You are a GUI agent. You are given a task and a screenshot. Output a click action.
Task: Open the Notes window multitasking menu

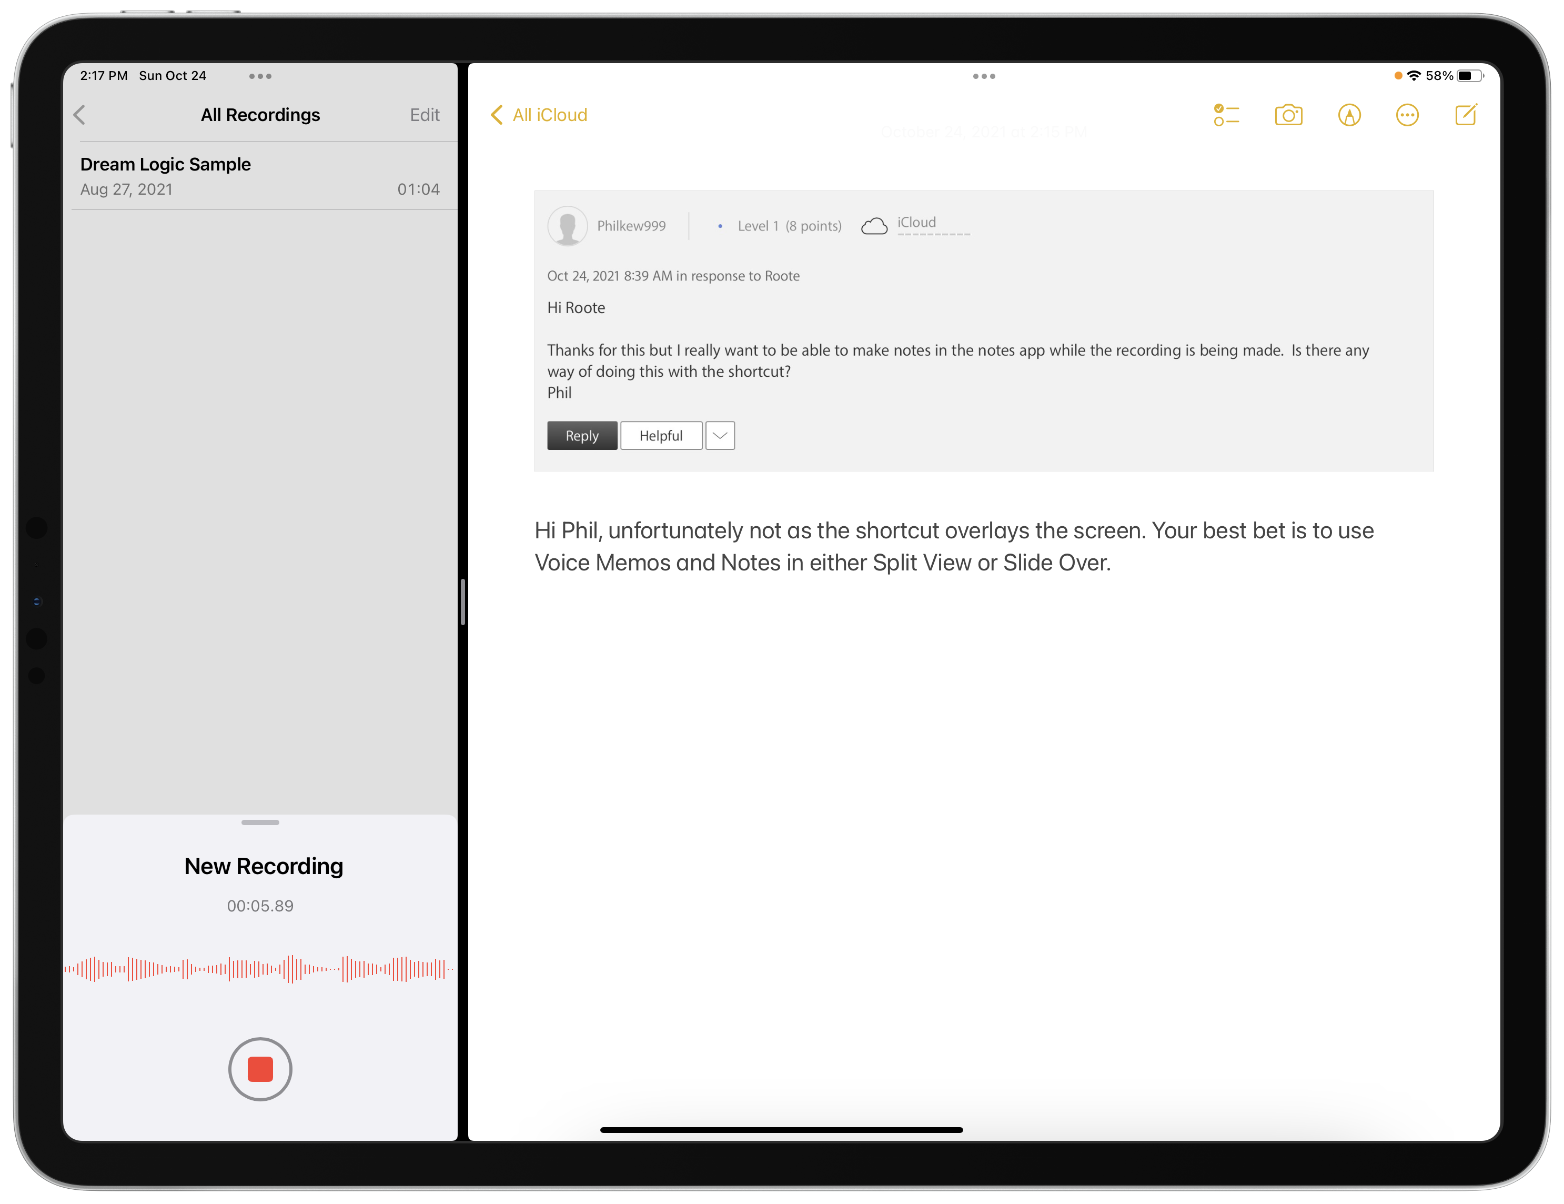click(x=984, y=76)
